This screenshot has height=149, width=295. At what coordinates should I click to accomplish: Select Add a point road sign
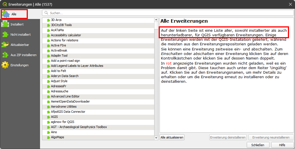(x=98, y=61)
